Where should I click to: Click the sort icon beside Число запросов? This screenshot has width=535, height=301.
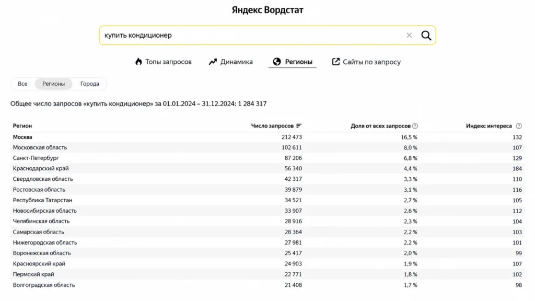click(299, 126)
